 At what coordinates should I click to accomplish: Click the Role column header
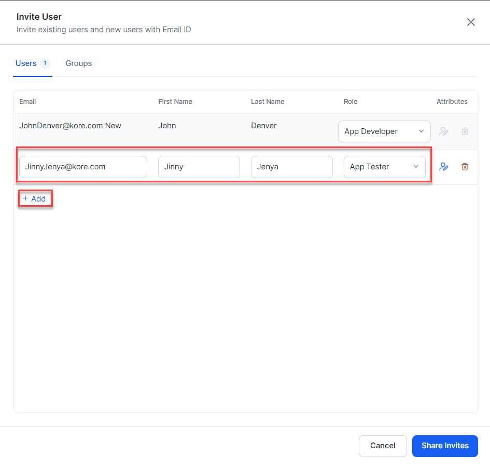[x=351, y=102]
